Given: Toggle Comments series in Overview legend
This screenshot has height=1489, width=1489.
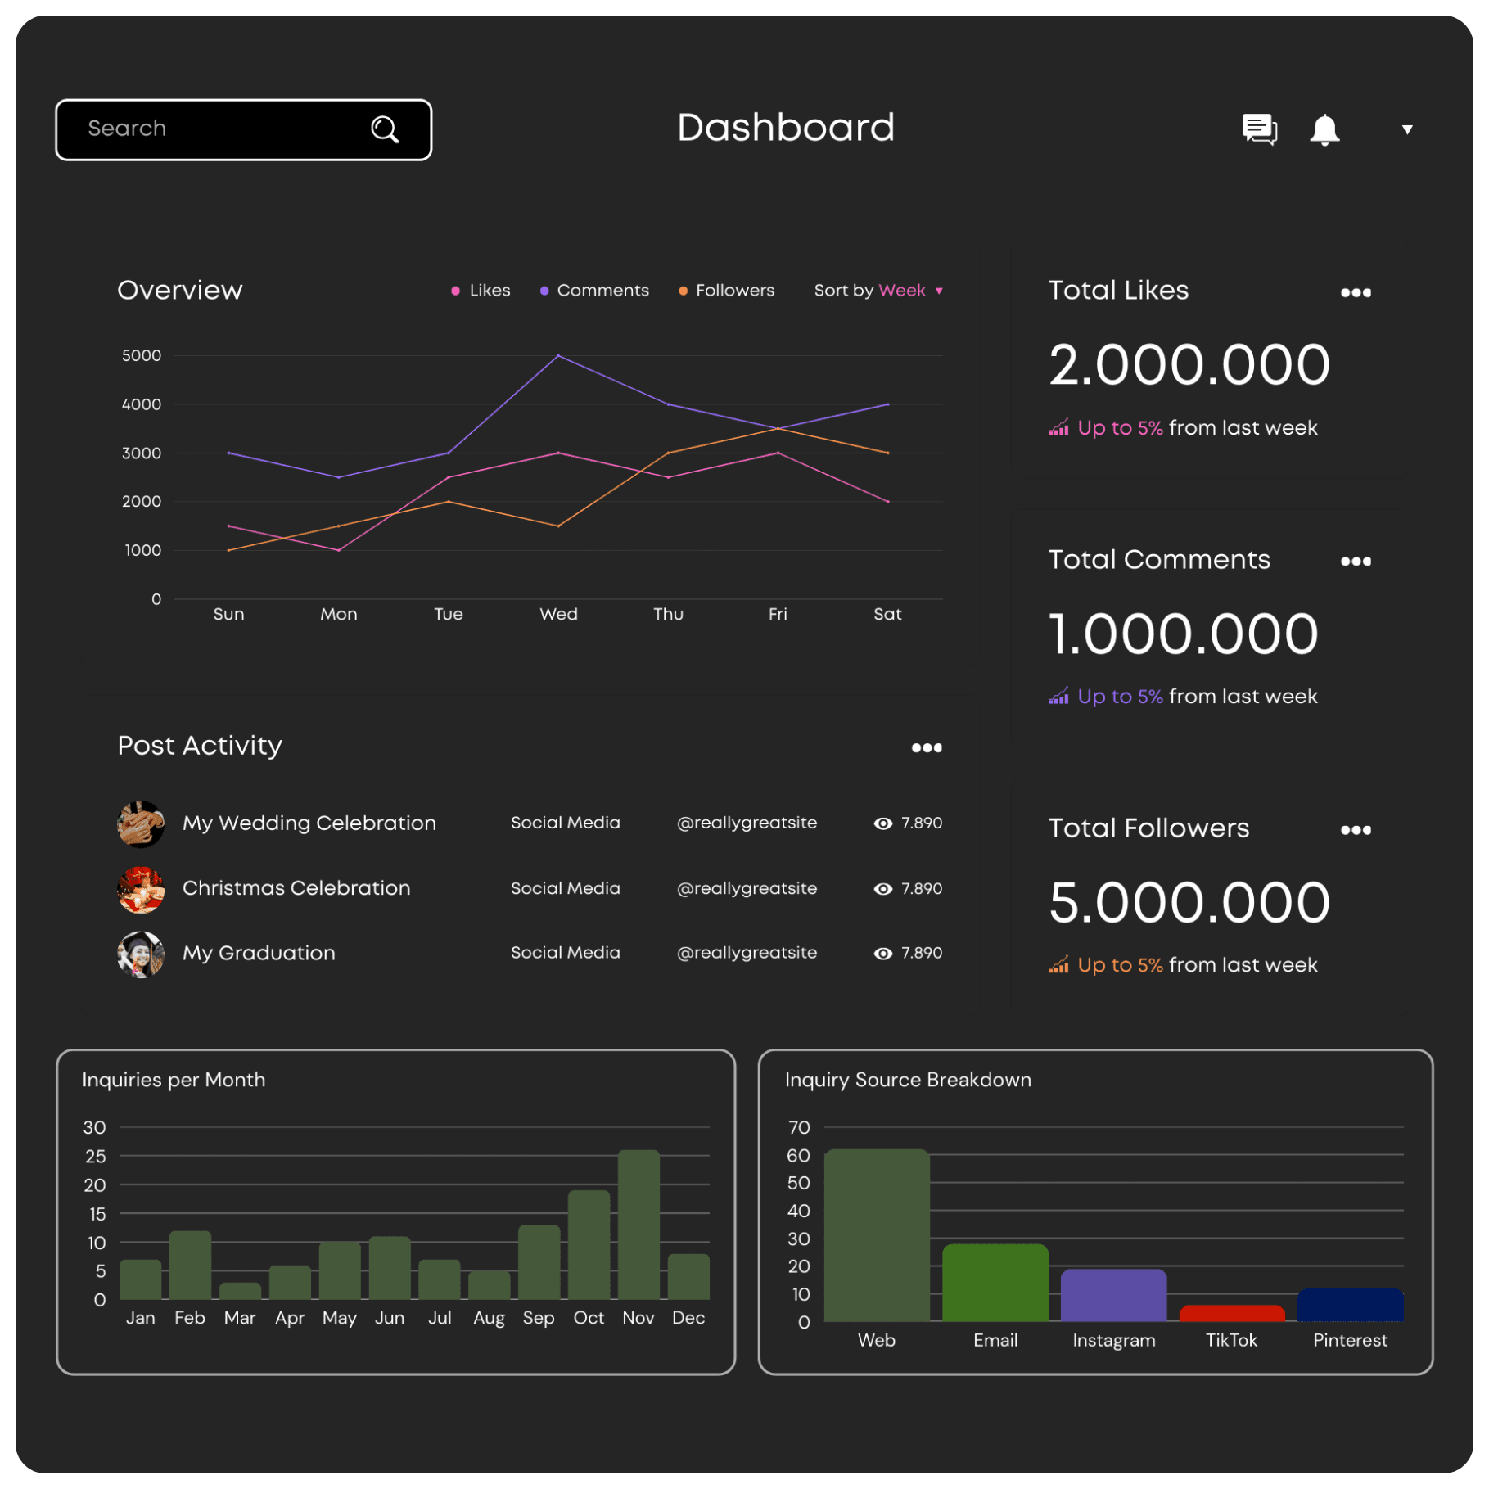Looking at the screenshot, I should click(594, 291).
